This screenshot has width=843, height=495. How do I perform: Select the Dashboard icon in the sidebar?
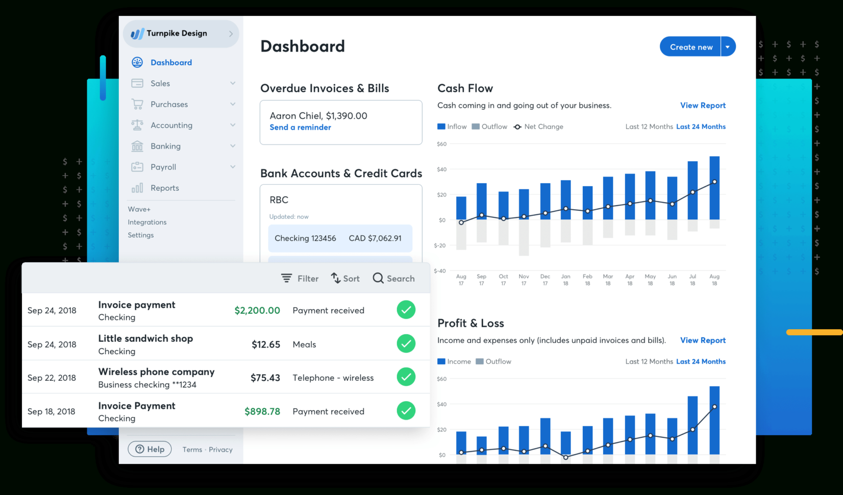click(x=137, y=62)
